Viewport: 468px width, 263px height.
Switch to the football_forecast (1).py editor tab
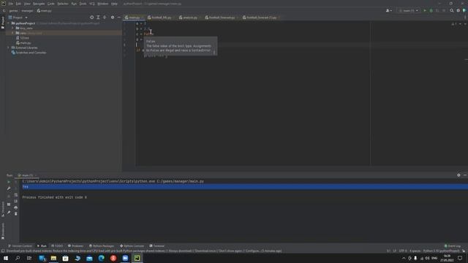tap(261, 18)
